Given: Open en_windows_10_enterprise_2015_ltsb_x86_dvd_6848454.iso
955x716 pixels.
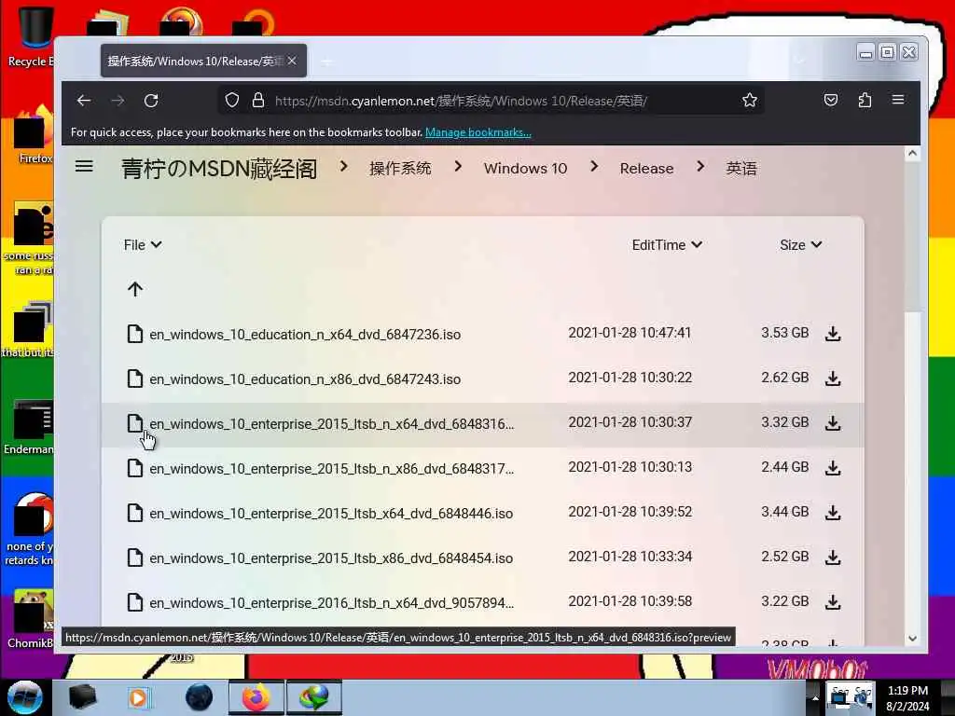Looking at the screenshot, I should (331, 558).
